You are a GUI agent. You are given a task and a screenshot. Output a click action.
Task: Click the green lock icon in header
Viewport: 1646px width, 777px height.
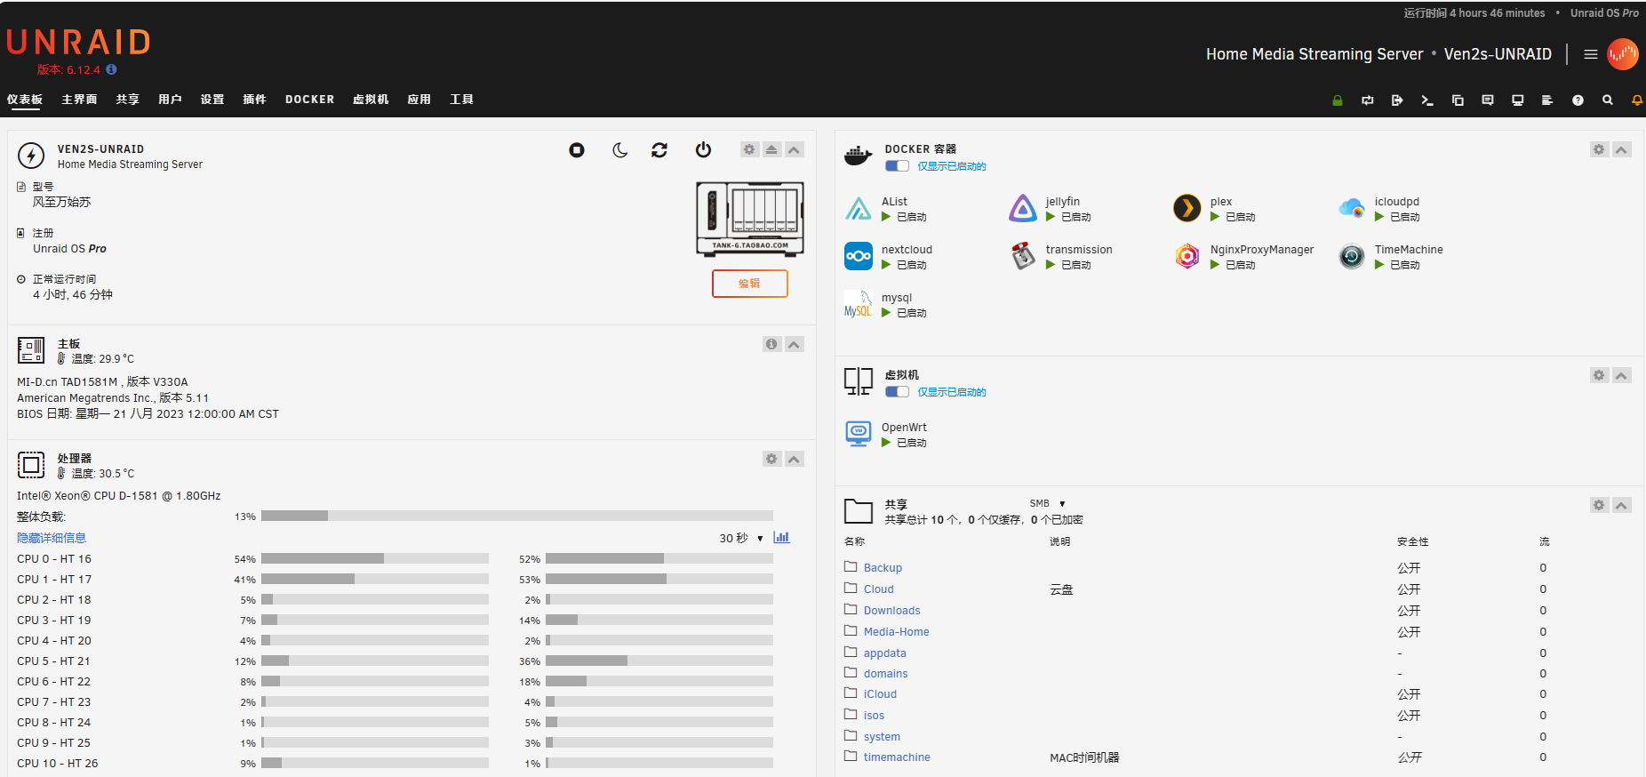point(1337,100)
